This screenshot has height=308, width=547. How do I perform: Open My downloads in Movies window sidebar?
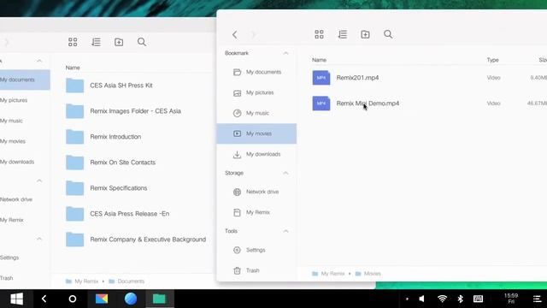click(256, 154)
